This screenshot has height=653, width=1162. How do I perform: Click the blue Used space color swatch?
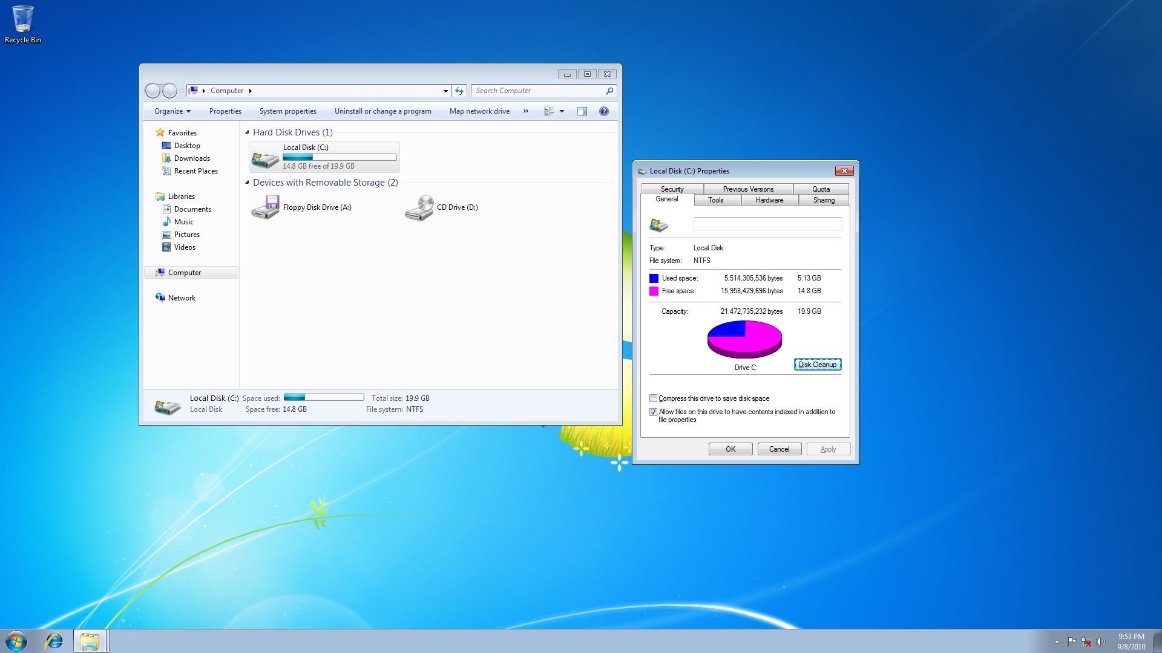click(654, 278)
